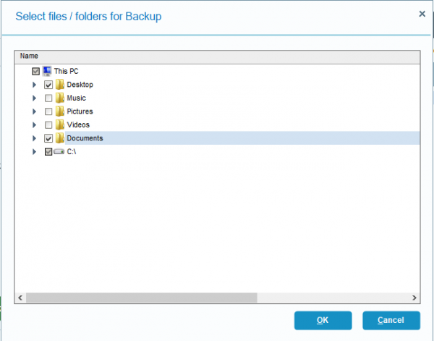Uncheck the Desktop checkbox

pos(48,85)
